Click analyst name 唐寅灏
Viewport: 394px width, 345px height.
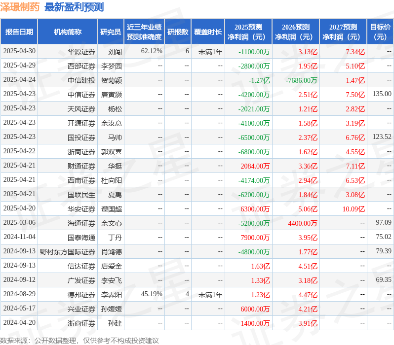(112, 95)
